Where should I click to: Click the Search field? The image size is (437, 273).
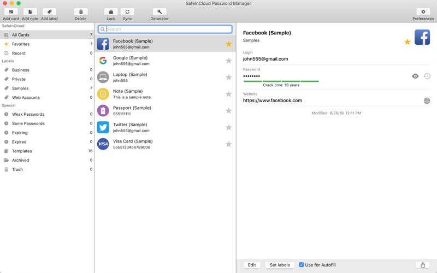coord(165,29)
